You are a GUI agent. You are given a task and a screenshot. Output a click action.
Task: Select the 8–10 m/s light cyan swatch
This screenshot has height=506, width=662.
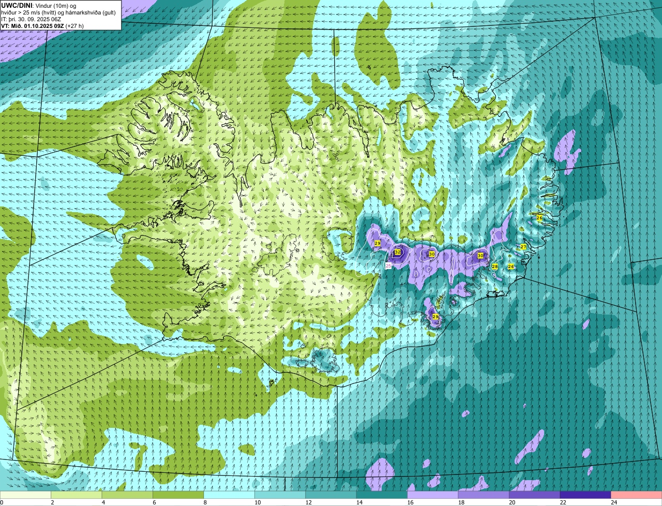point(230,495)
